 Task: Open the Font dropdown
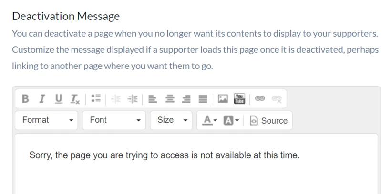(114, 120)
